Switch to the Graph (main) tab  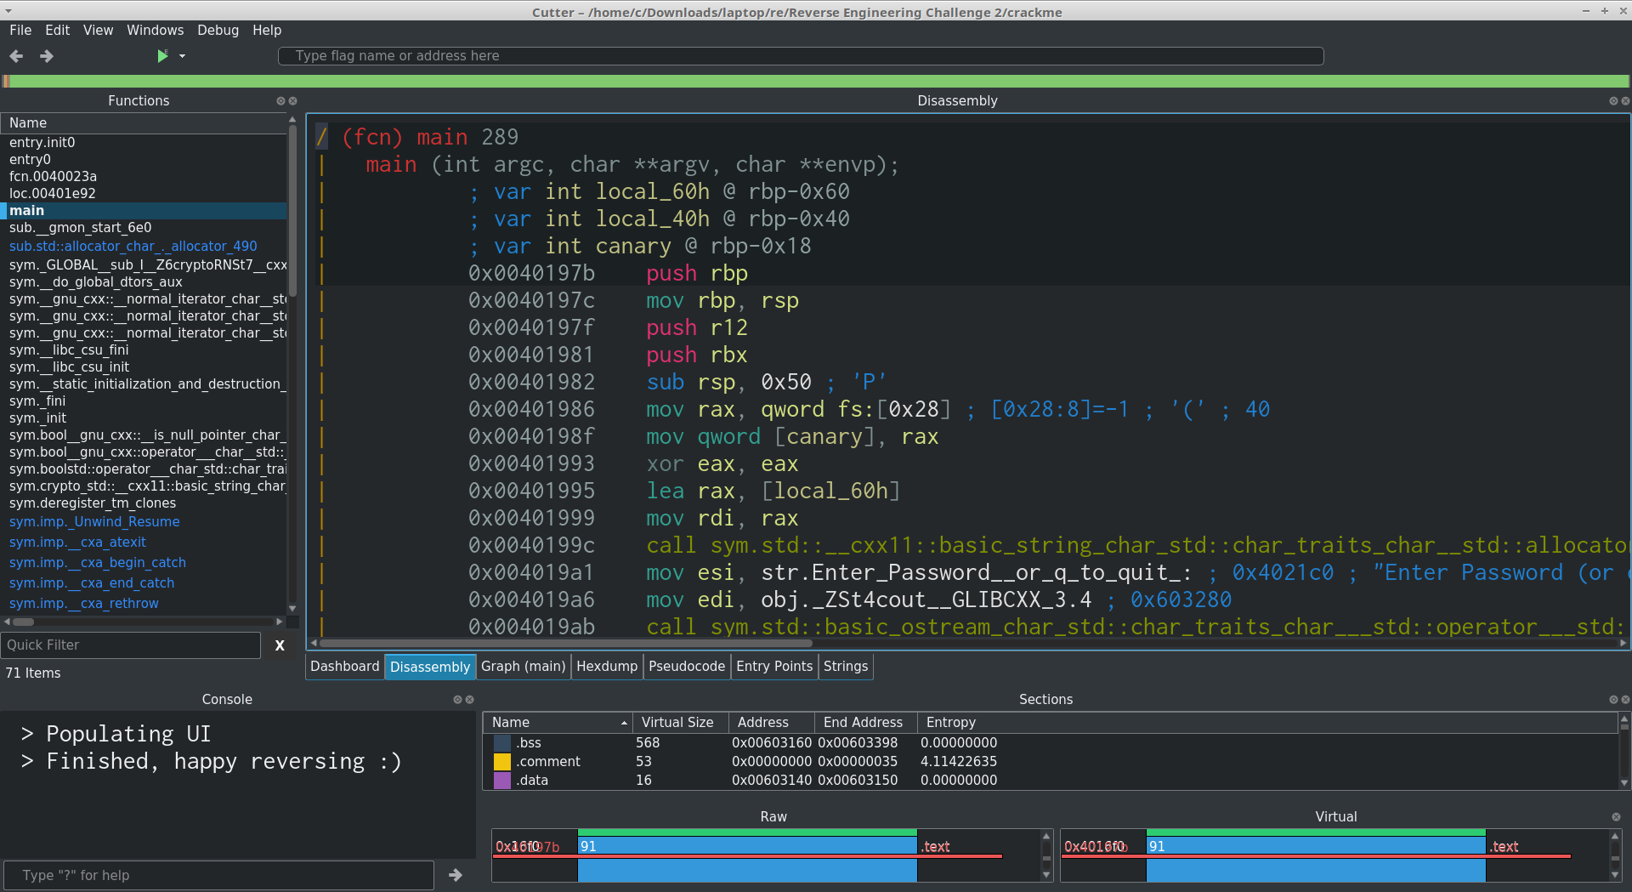[x=523, y=667]
